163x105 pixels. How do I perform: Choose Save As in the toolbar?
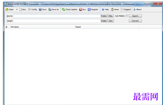pyautogui.click(x=54, y=9)
